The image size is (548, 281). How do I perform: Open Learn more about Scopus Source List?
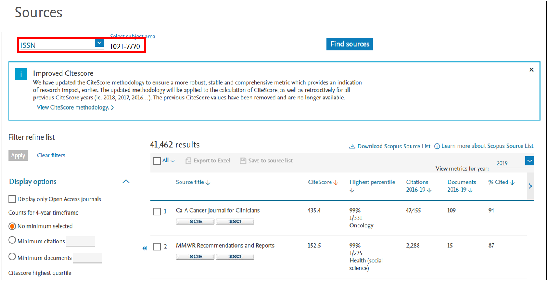coord(488,146)
